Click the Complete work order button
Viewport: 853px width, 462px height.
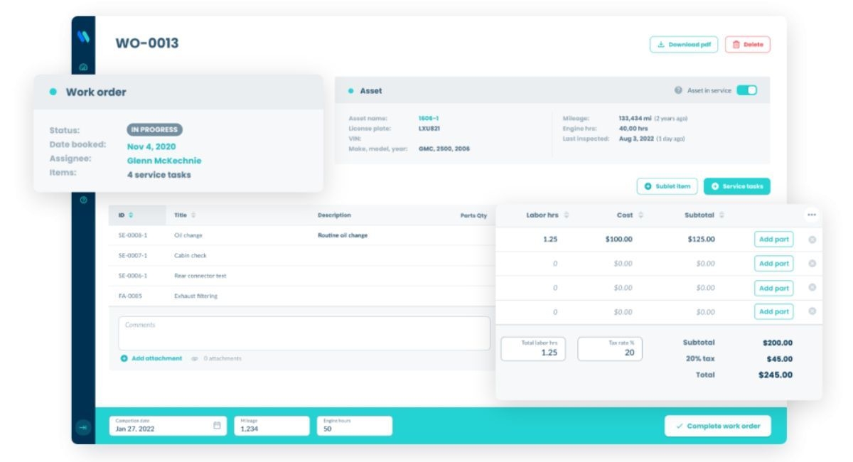(x=717, y=426)
